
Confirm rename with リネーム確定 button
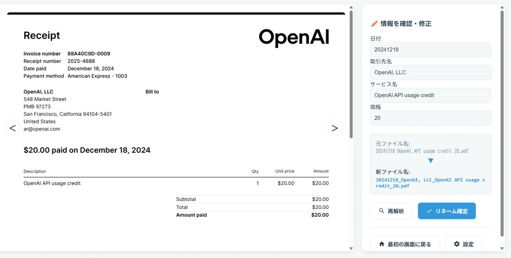coord(447,211)
